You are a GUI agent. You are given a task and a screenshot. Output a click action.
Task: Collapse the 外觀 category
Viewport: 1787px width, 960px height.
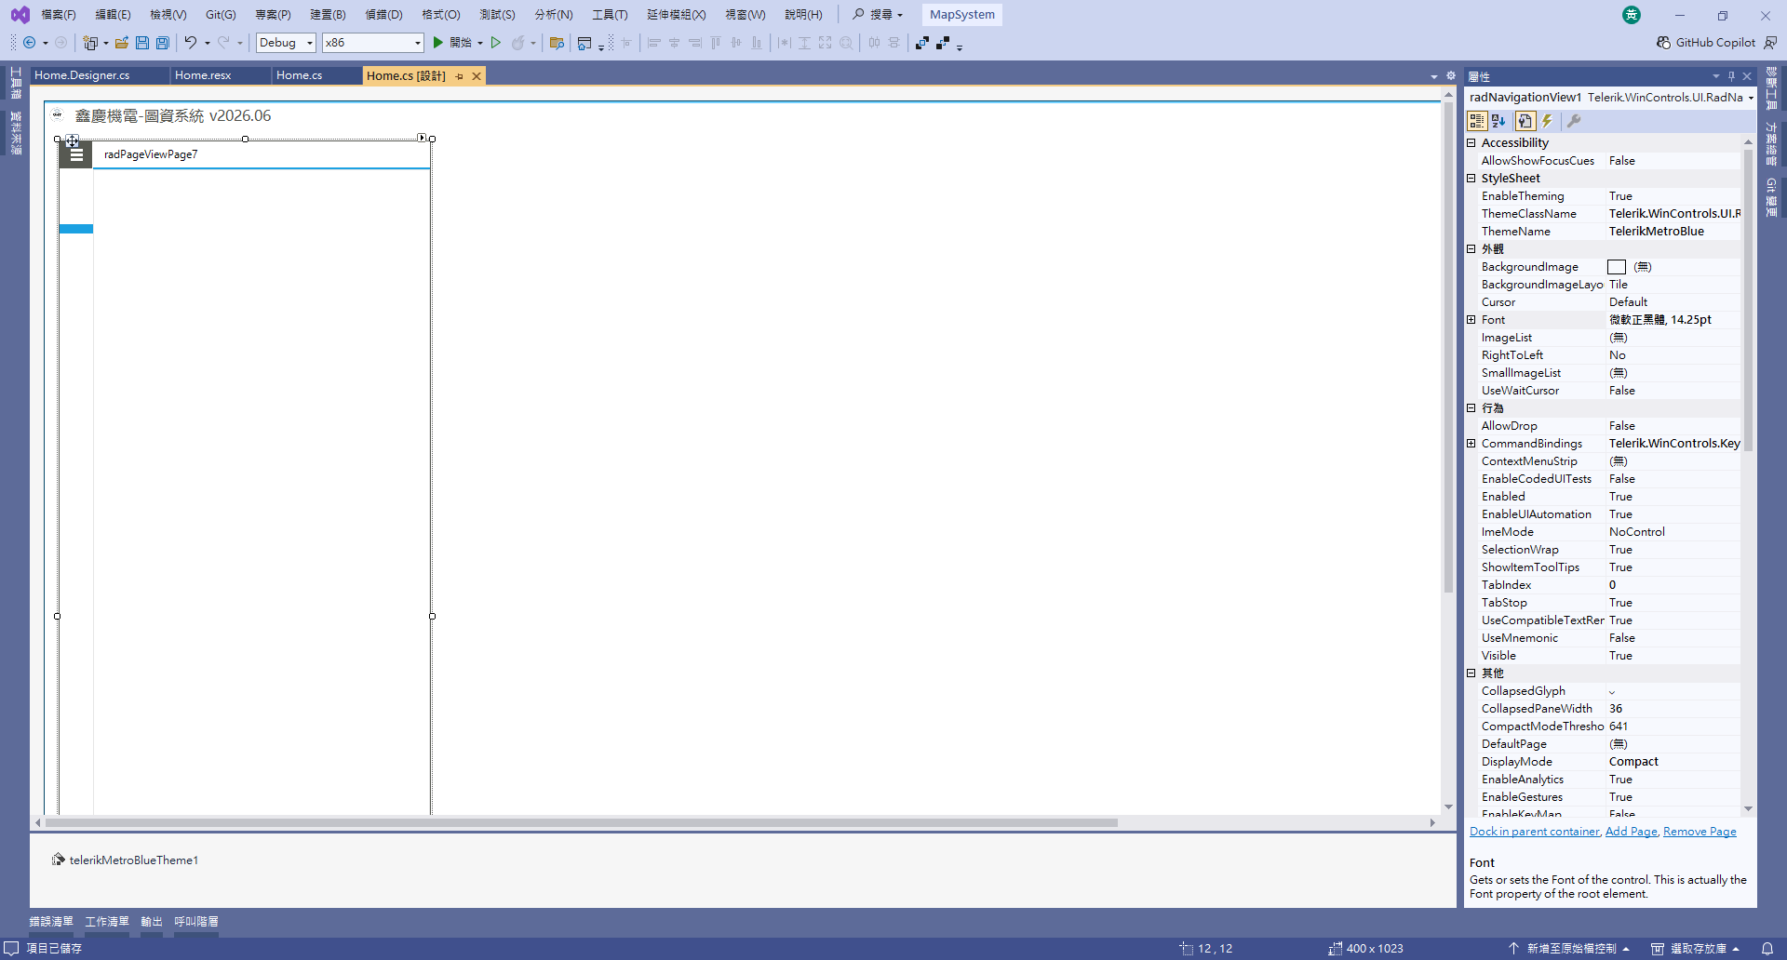1471,249
